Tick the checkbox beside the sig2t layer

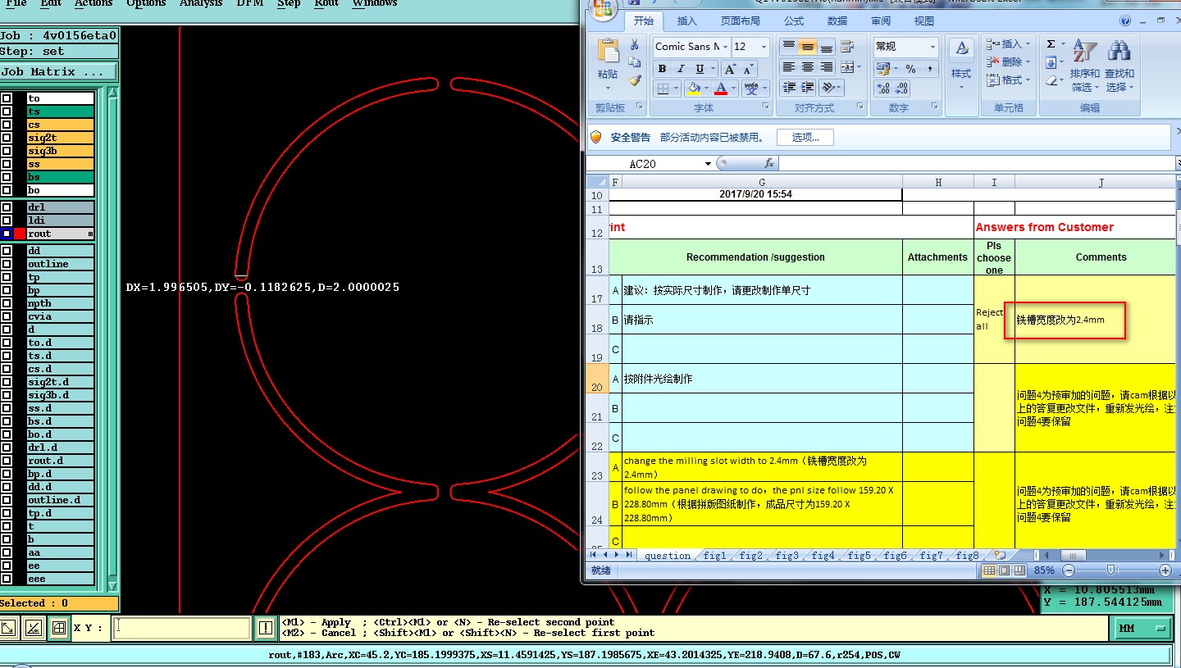(7, 138)
